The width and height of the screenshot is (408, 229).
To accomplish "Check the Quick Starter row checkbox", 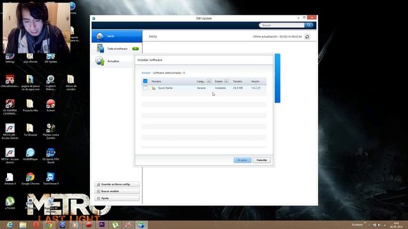I will click(x=145, y=88).
